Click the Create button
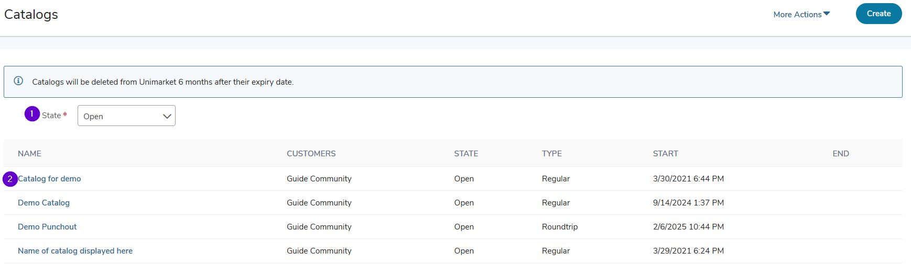The image size is (911, 264). [879, 14]
